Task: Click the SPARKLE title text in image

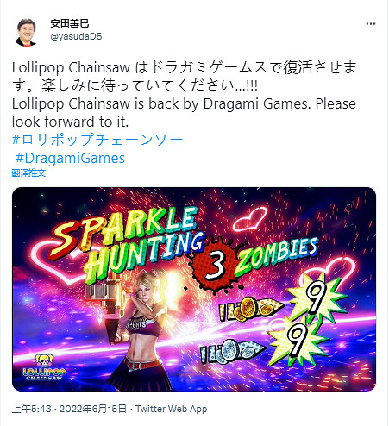Action: point(123,230)
